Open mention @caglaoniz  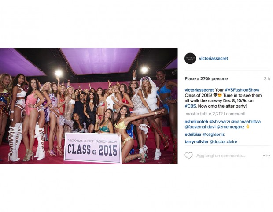pyautogui.click(x=214, y=134)
